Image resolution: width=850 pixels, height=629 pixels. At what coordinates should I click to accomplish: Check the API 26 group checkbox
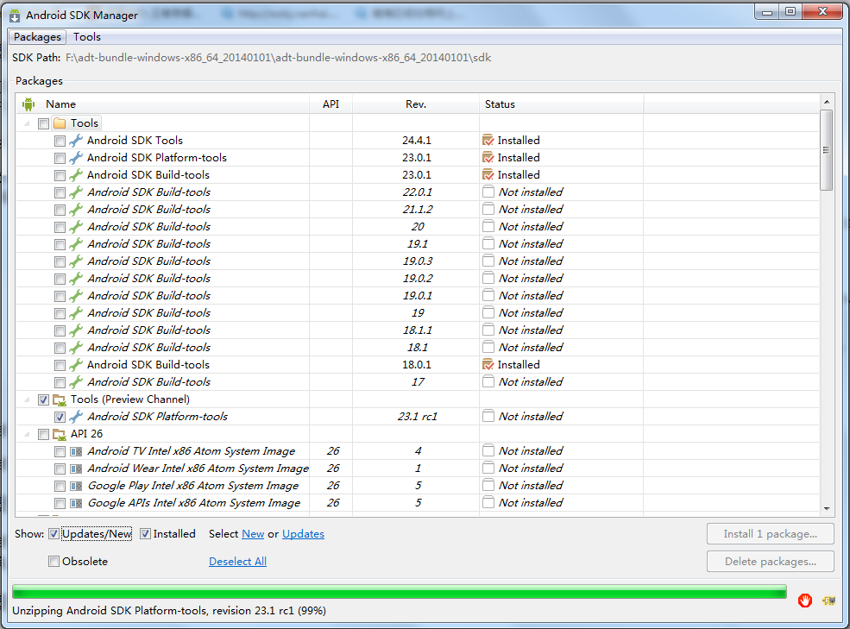[43, 434]
